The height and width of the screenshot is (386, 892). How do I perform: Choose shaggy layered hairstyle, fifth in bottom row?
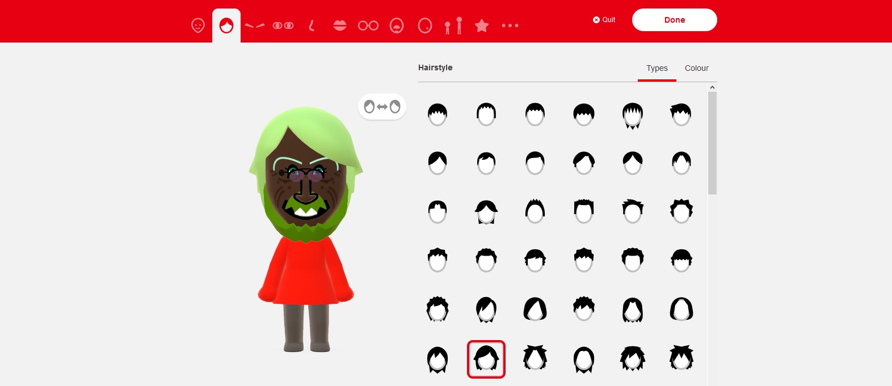click(633, 358)
